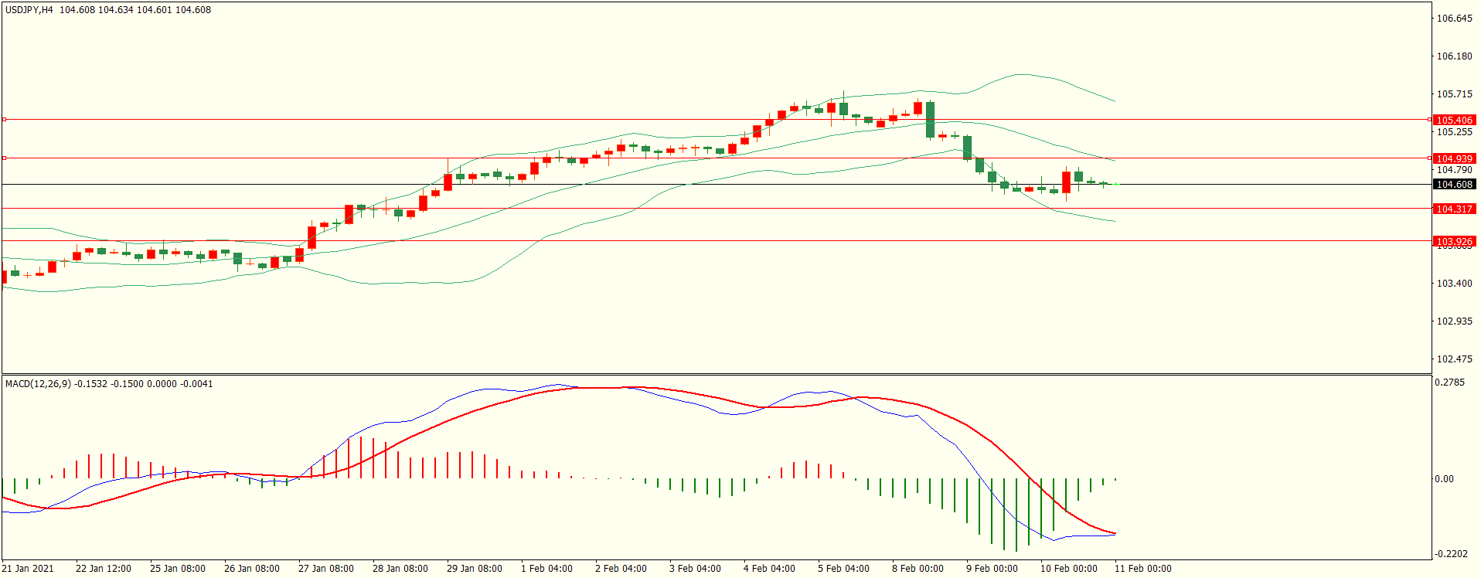The width and height of the screenshot is (1481, 578).
Task: Click the 102.935 price scale value
Action: tap(1454, 321)
